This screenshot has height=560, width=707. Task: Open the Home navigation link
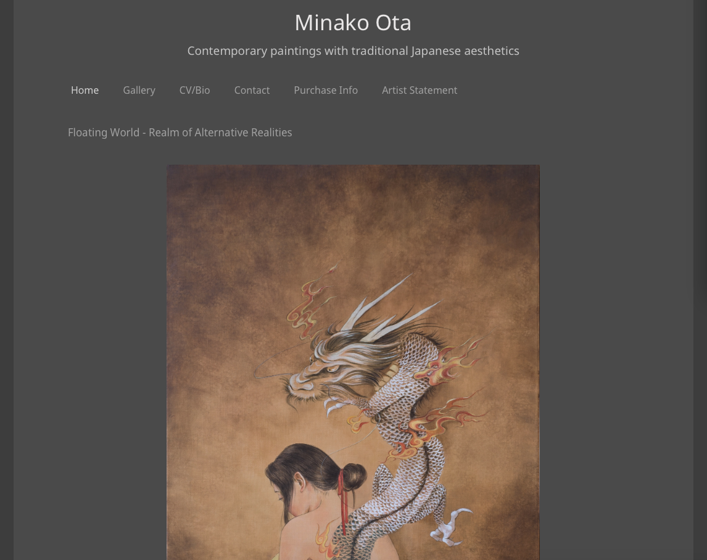[x=85, y=90]
